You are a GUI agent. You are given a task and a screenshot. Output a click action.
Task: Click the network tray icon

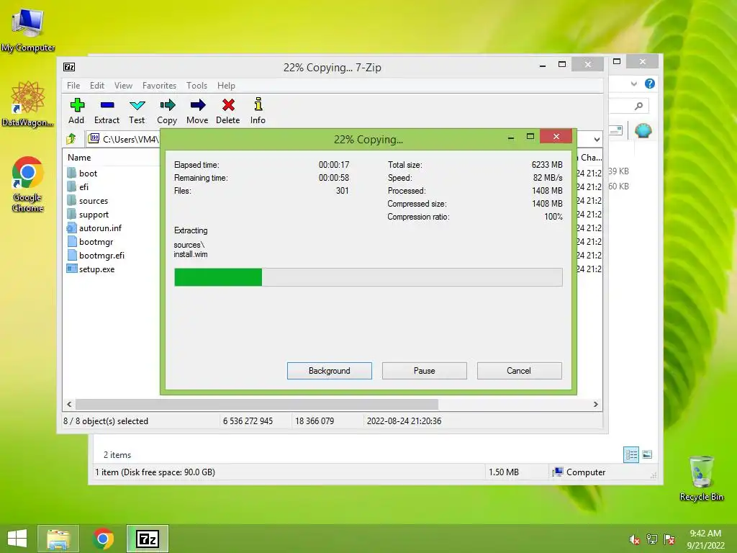pos(652,539)
